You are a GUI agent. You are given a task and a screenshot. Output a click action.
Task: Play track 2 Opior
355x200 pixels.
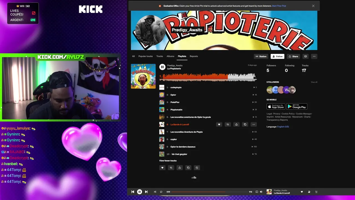pos(173,95)
